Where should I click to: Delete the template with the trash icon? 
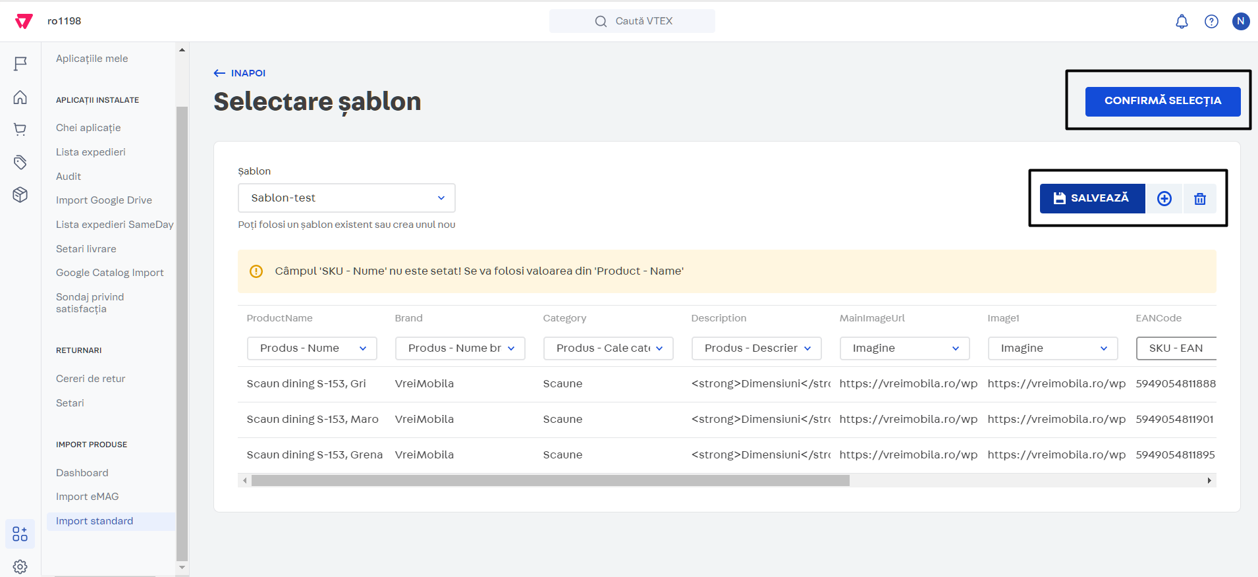(1199, 199)
